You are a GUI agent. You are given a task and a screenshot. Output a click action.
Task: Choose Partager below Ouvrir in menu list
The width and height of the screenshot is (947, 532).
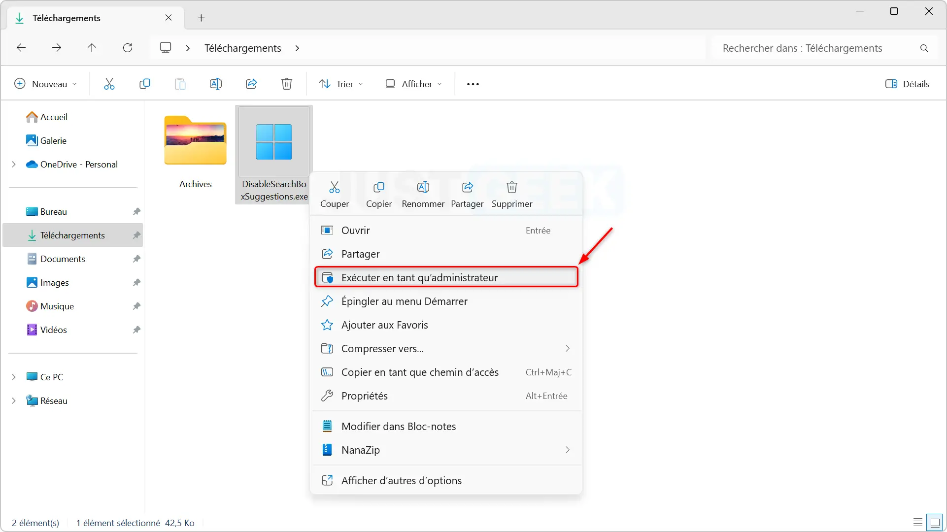(x=446, y=254)
